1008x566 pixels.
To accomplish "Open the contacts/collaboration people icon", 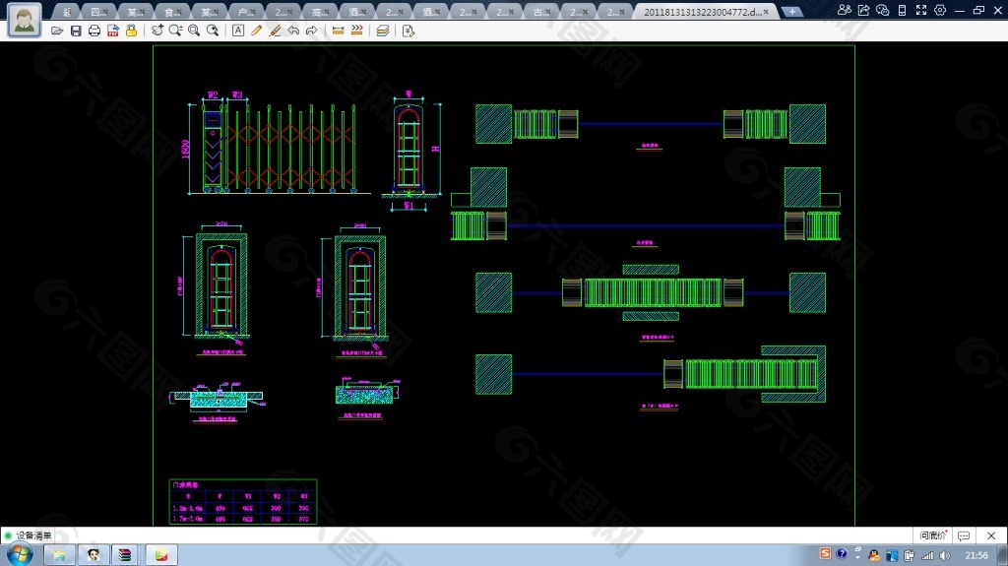I will pyautogui.click(x=845, y=10).
